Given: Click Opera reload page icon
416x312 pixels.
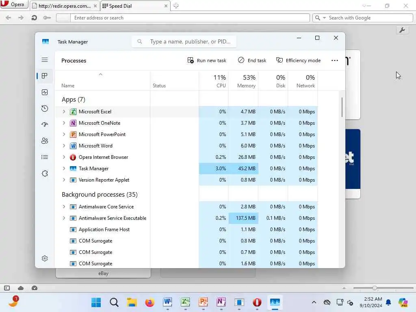Looking at the screenshot, I should [x=34, y=18].
